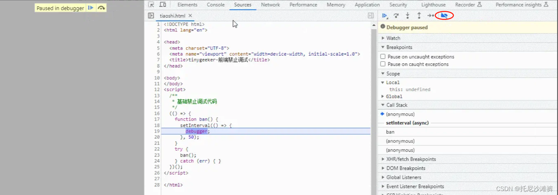Click the 'ban();' code line
This screenshot has width=558, height=195.
(x=188, y=155)
